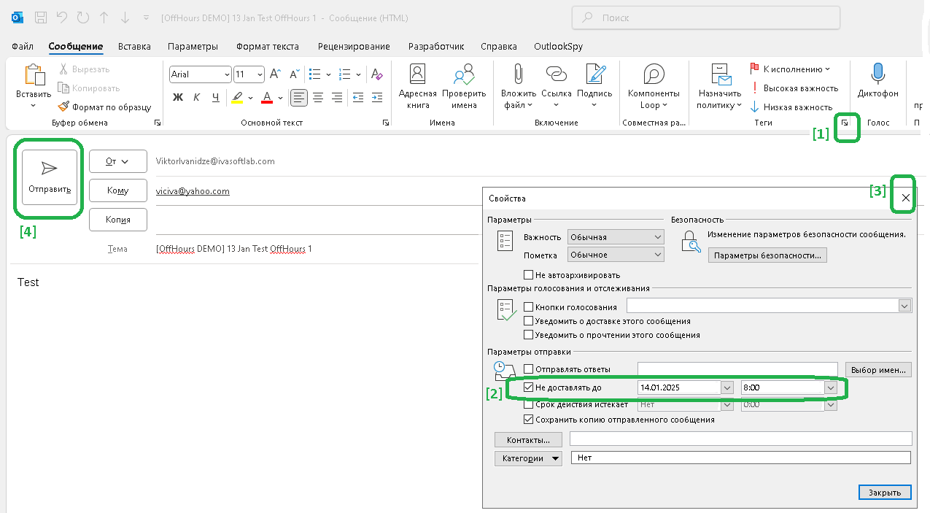Screen dimensions: 930x513
Task: Switch to the Рецензирование tab
Action: [x=354, y=47]
